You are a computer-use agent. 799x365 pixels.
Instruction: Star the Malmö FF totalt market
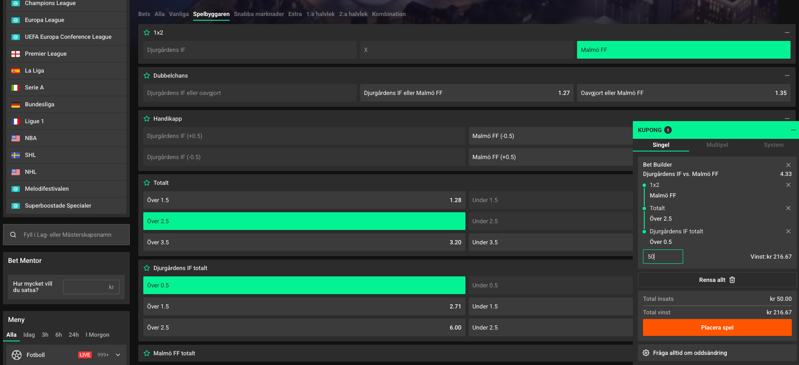pyautogui.click(x=147, y=353)
